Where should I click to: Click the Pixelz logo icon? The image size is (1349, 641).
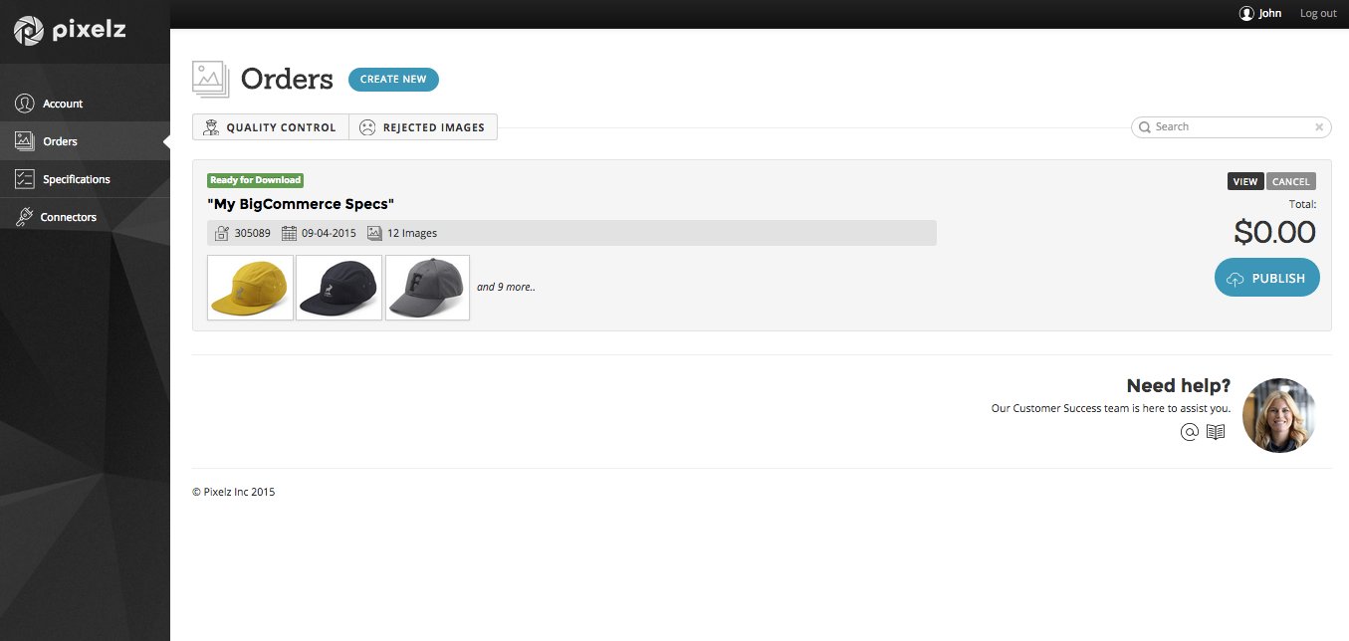pos(29,31)
